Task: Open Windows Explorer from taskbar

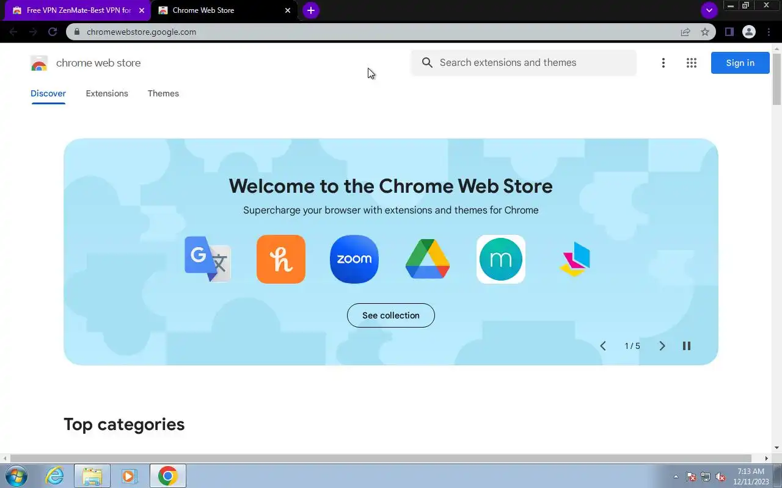Action: pos(92,476)
